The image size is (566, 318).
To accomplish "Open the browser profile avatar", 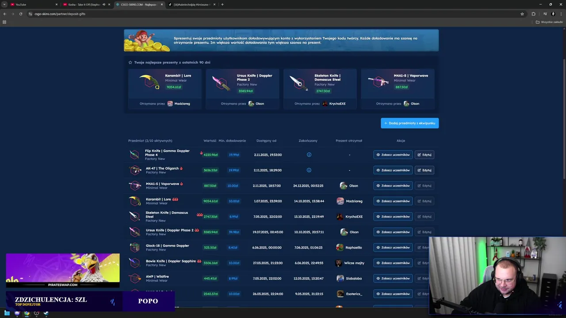I will [553, 14].
